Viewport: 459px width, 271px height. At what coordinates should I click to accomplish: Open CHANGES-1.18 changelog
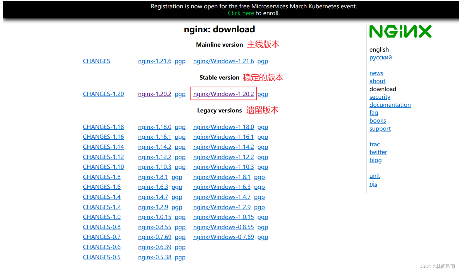tap(103, 127)
